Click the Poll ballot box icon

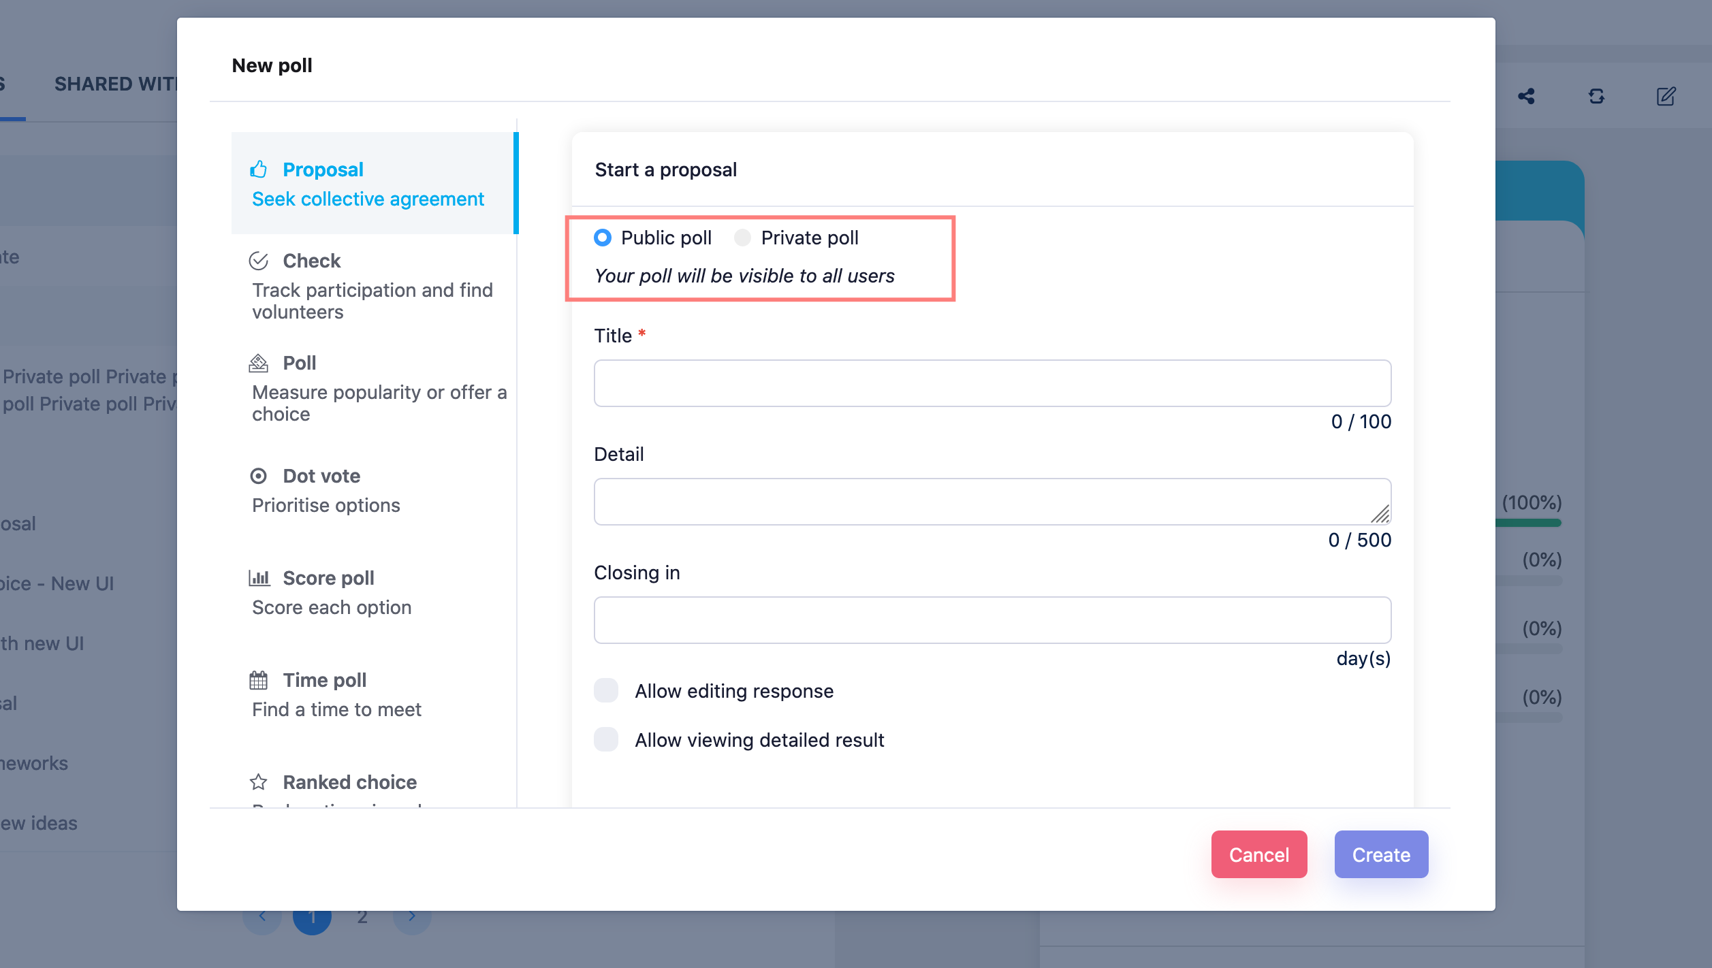tap(258, 363)
